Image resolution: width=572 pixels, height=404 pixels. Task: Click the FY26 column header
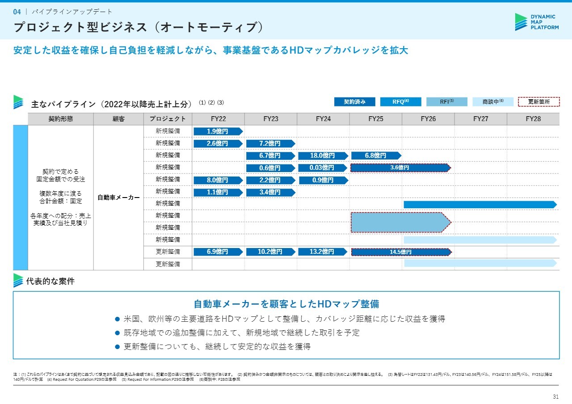(428, 119)
